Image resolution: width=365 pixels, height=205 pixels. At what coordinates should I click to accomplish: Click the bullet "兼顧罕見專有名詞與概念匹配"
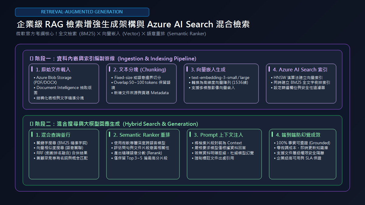click(x=61, y=158)
